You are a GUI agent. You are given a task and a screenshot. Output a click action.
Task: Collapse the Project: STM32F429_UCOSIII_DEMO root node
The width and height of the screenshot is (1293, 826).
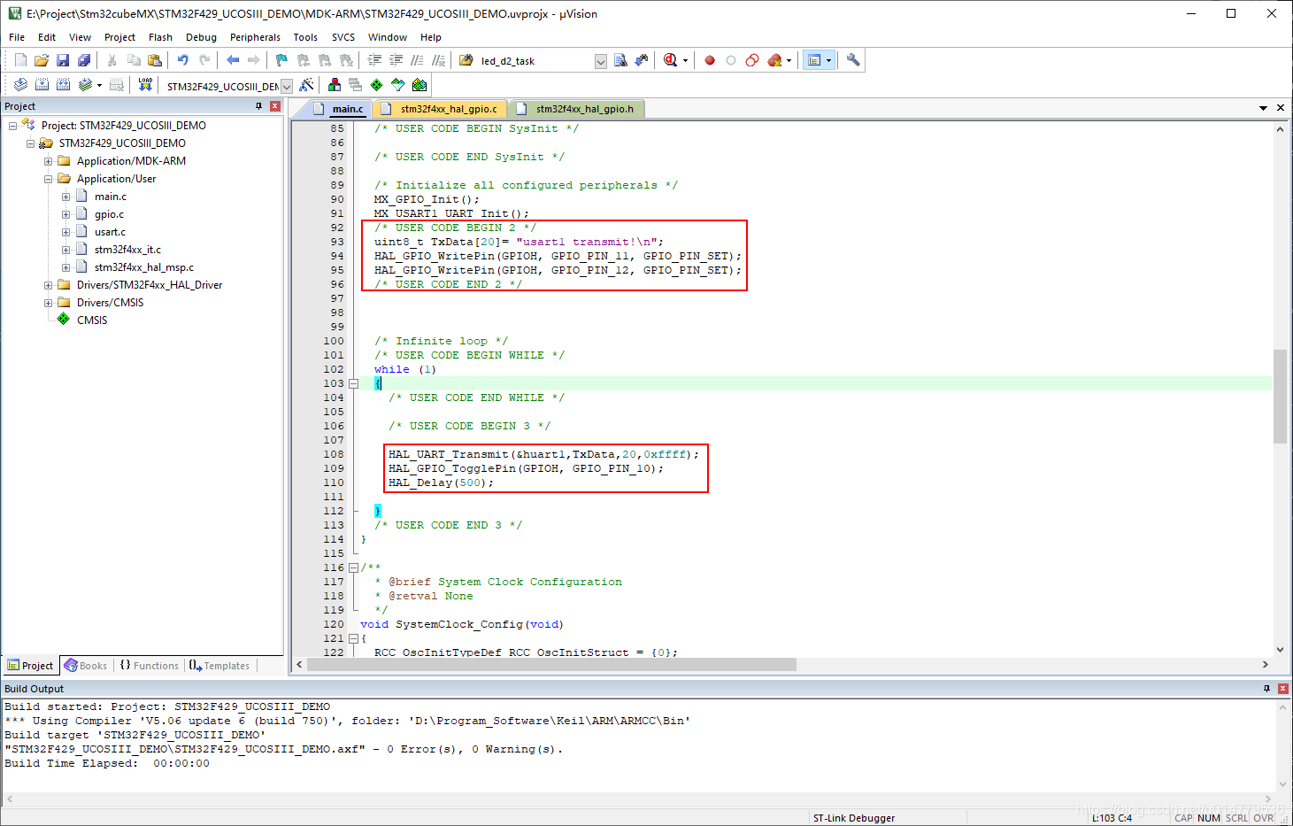coord(12,126)
